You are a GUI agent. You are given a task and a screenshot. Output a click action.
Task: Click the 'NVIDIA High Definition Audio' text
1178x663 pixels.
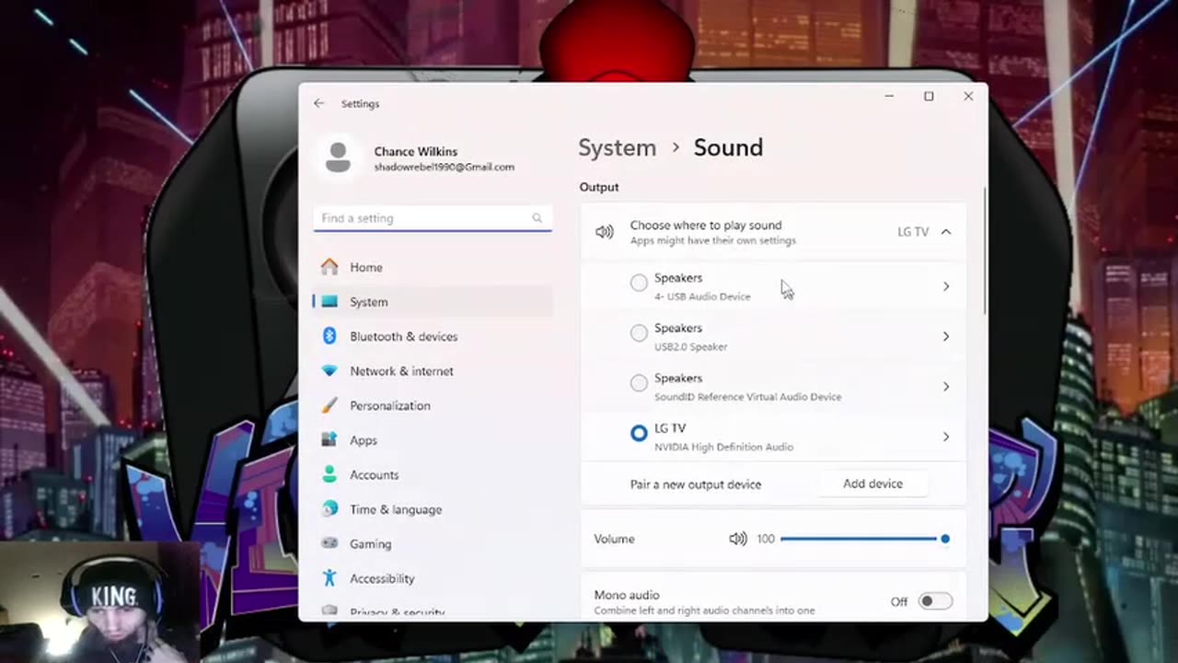(723, 447)
